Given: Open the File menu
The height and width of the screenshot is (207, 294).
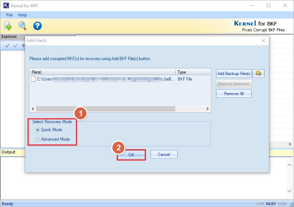Looking at the screenshot, I should pyautogui.click(x=9, y=15).
